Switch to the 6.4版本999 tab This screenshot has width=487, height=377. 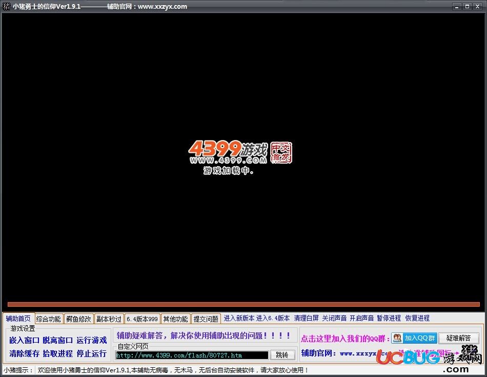[x=142, y=319]
